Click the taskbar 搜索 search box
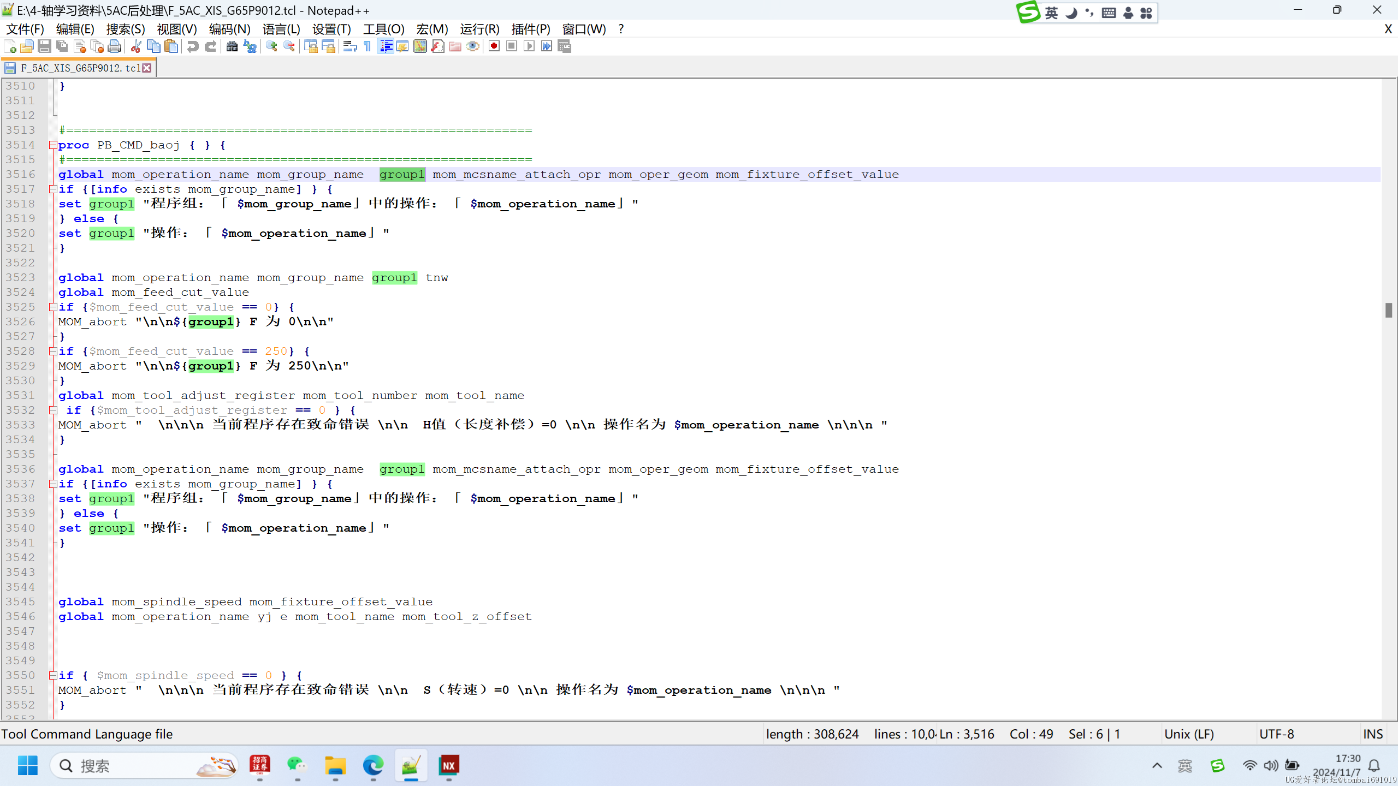This screenshot has height=786, width=1398. click(x=145, y=766)
